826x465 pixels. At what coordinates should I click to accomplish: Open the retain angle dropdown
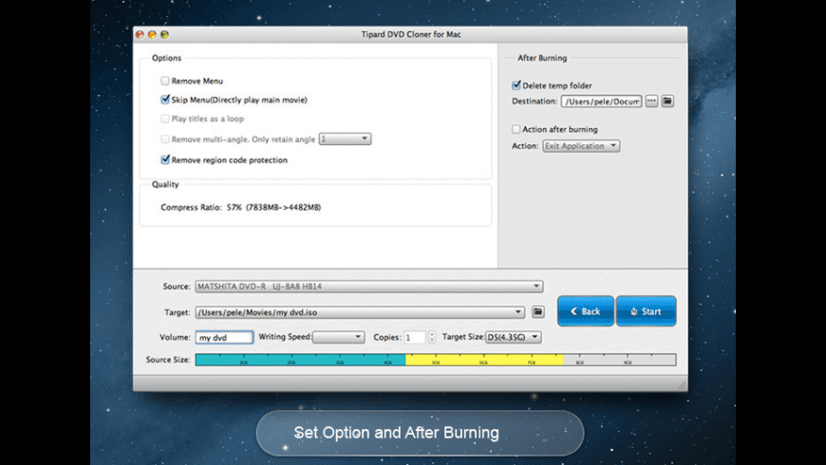[x=345, y=139]
